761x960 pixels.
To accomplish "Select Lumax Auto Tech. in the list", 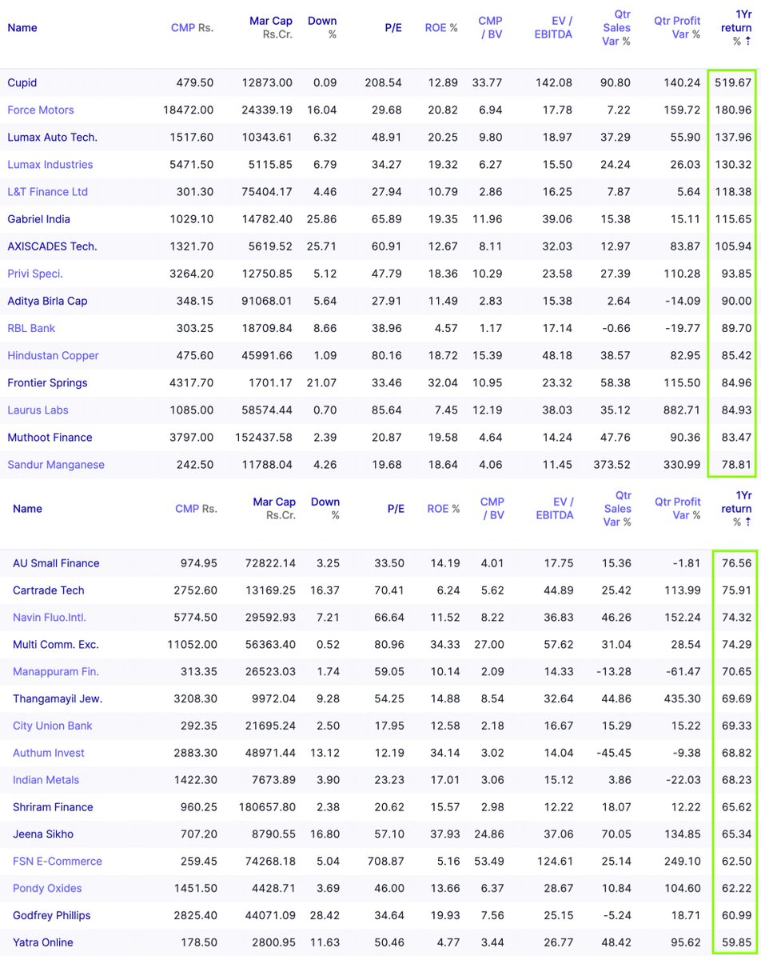I will pyautogui.click(x=53, y=137).
